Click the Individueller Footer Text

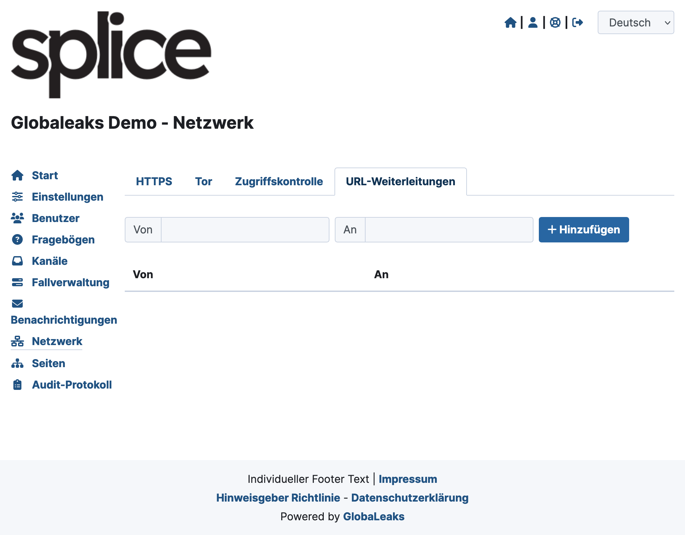click(308, 479)
